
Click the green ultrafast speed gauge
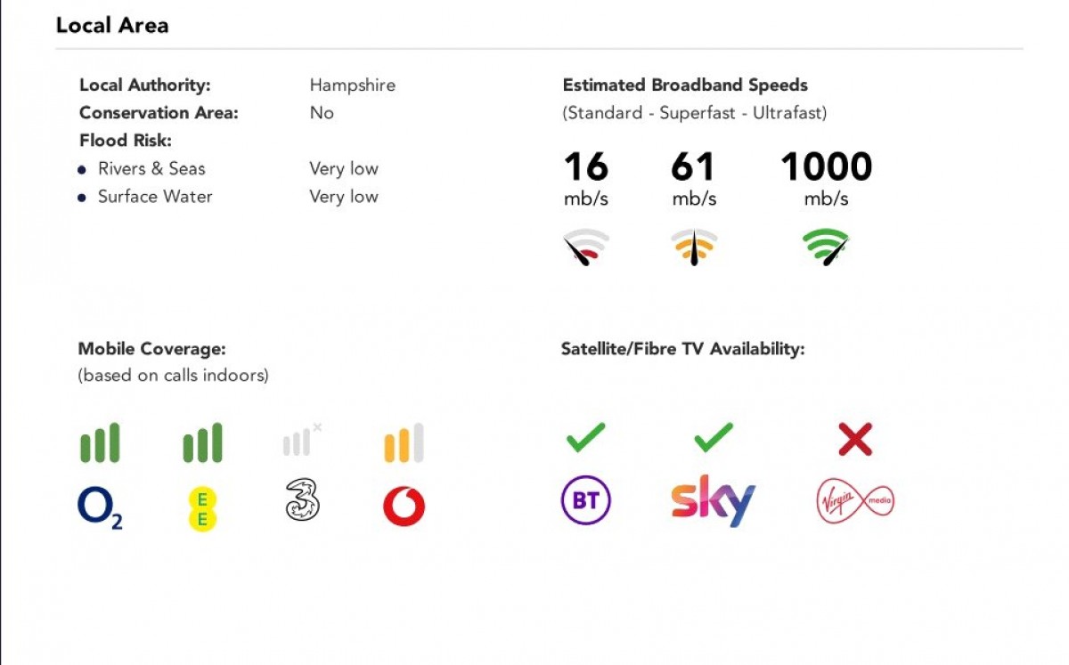[826, 247]
